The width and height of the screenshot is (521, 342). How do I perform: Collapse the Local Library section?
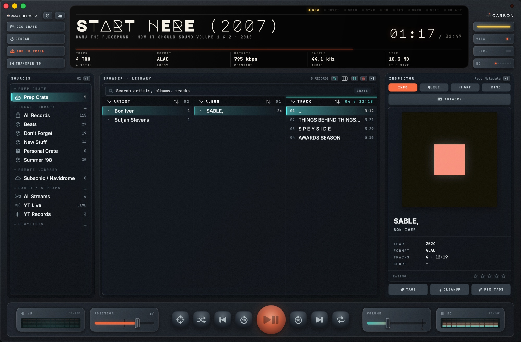click(x=15, y=107)
